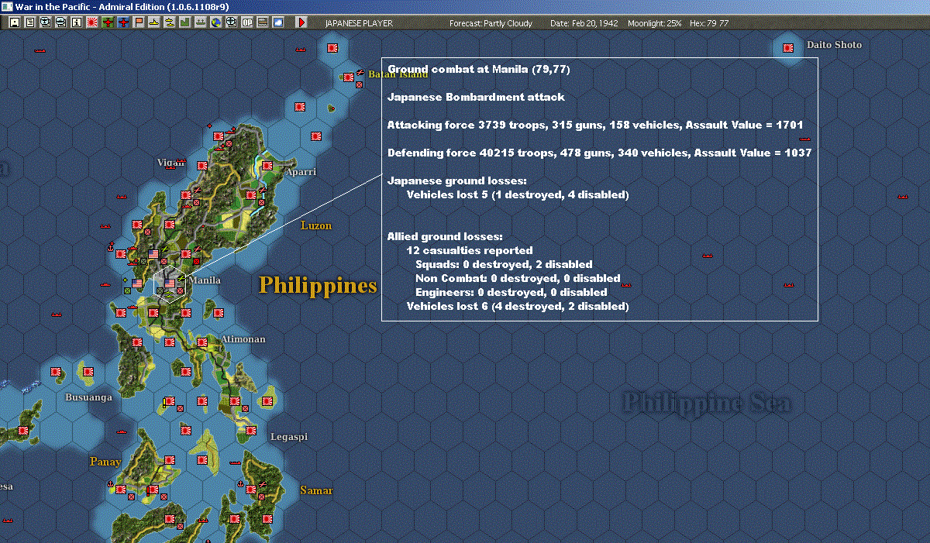Open the text list report icon
Viewport: 930px width, 543px height.
click(x=30, y=22)
